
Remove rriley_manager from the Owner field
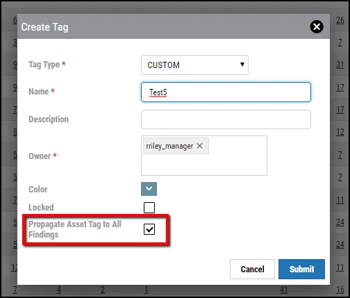point(199,146)
